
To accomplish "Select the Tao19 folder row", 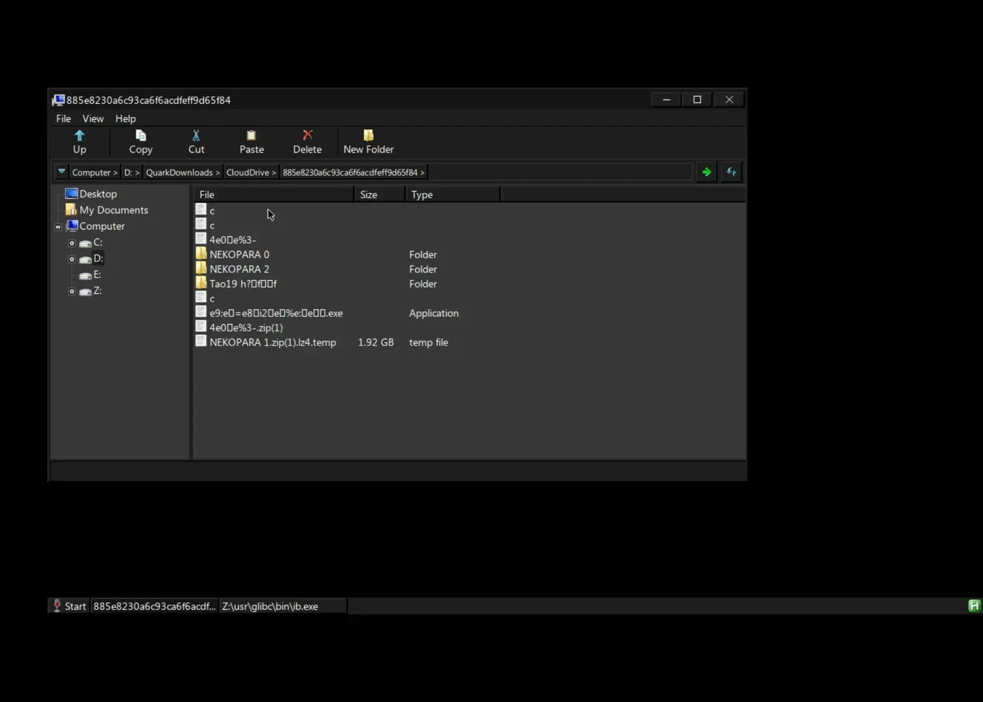I will (243, 283).
